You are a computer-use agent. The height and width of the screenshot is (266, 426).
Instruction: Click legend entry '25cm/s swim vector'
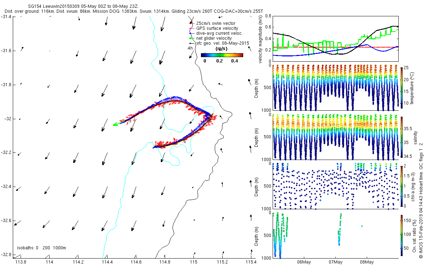point(216,23)
